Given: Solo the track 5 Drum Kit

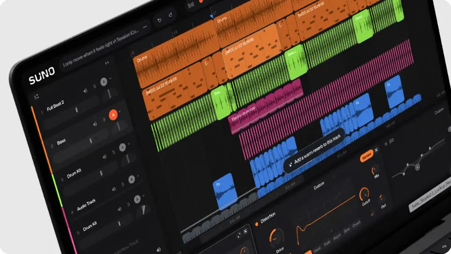Looking at the screenshot, I should 129,204.
